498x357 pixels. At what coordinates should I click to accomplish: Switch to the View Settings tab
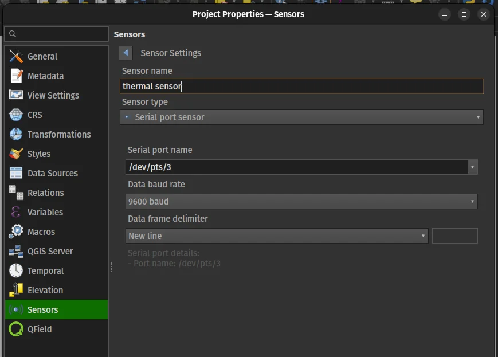pyautogui.click(x=53, y=96)
